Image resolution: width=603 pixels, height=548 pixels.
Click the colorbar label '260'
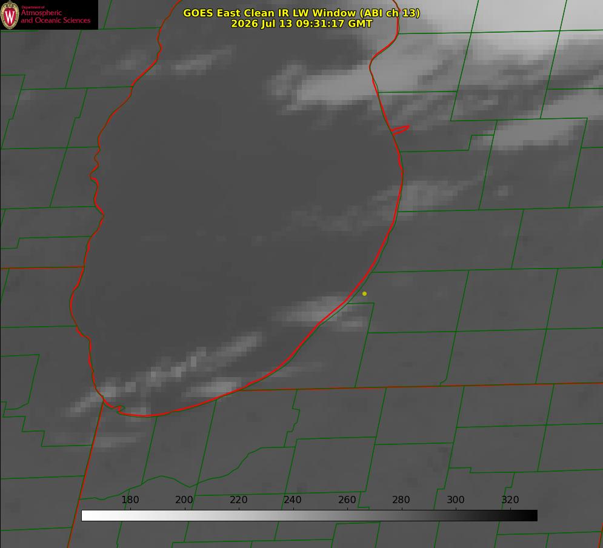tap(347, 500)
